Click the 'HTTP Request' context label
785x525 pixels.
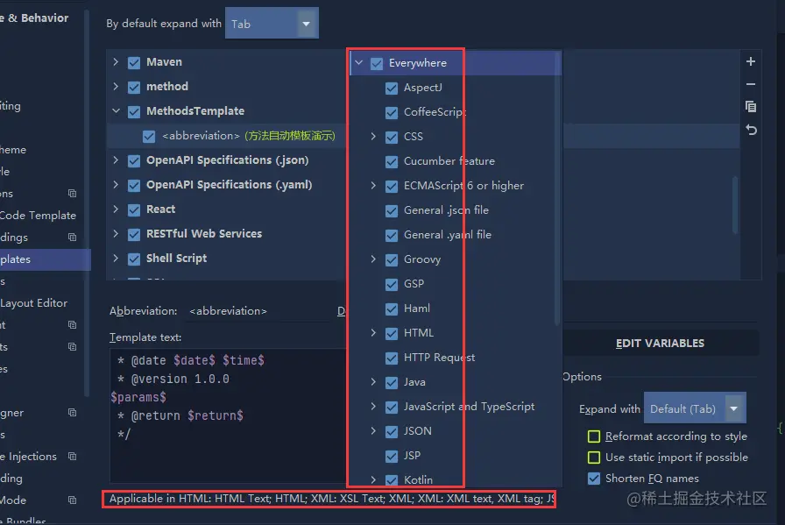pyautogui.click(x=439, y=358)
